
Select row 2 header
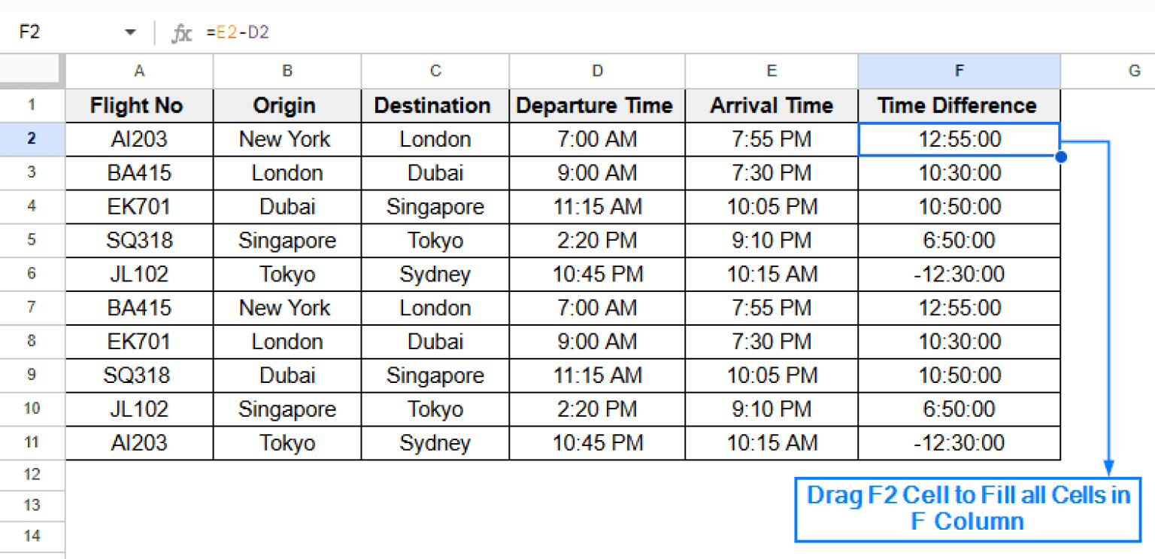(x=32, y=138)
